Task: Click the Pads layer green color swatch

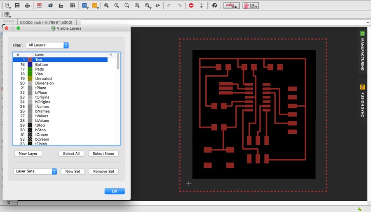Action: click(30, 69)
